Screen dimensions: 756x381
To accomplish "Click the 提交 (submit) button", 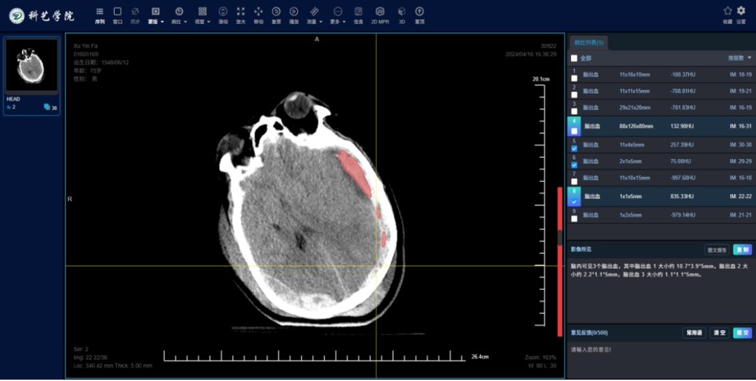I will coord(742,333).
